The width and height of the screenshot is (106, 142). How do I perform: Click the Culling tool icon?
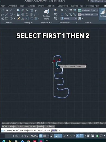point(103,14)
